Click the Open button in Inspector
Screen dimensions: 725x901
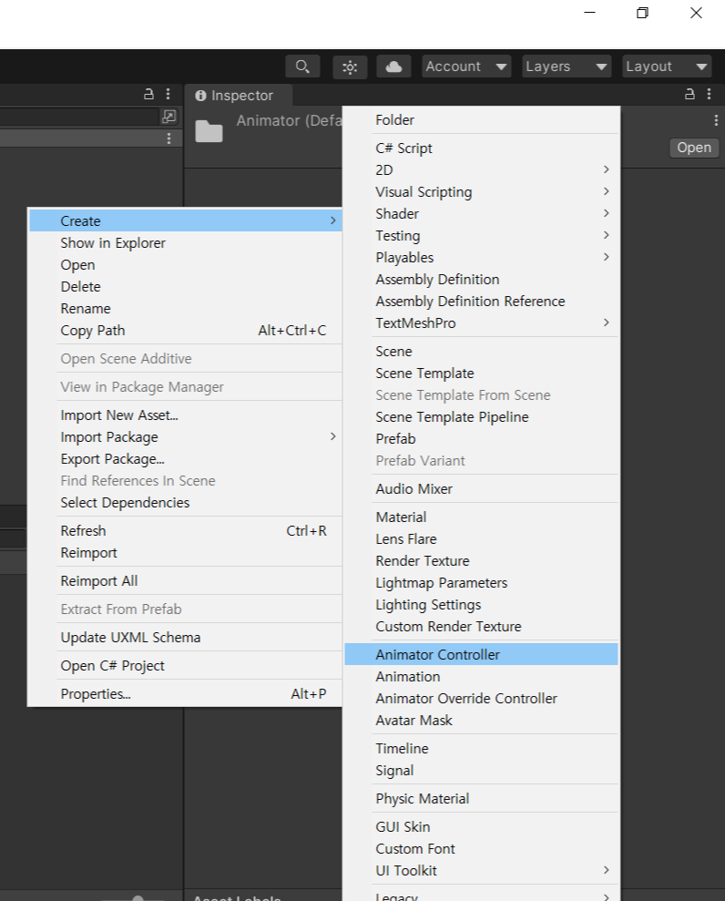[694, 148]
